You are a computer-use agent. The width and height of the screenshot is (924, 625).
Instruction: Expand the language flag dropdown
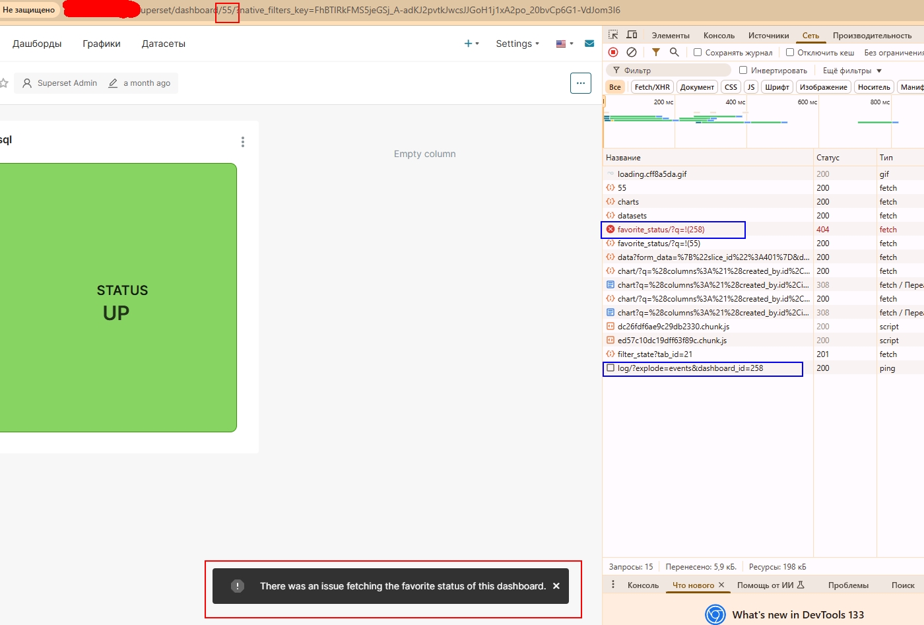[564, 44]
